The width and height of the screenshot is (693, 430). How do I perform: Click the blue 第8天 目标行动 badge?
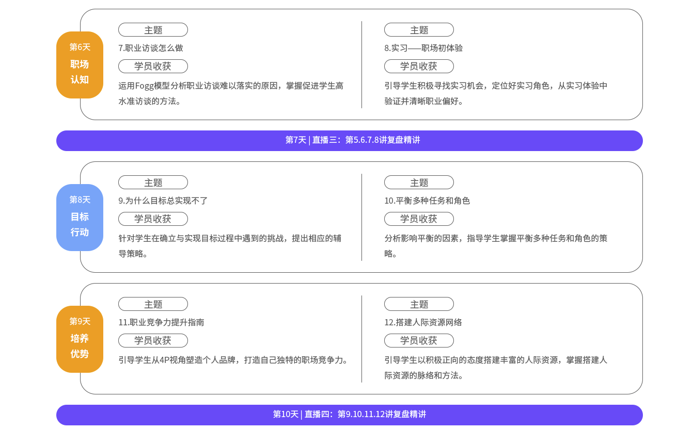pyautogui.click(x=80, y=218)
